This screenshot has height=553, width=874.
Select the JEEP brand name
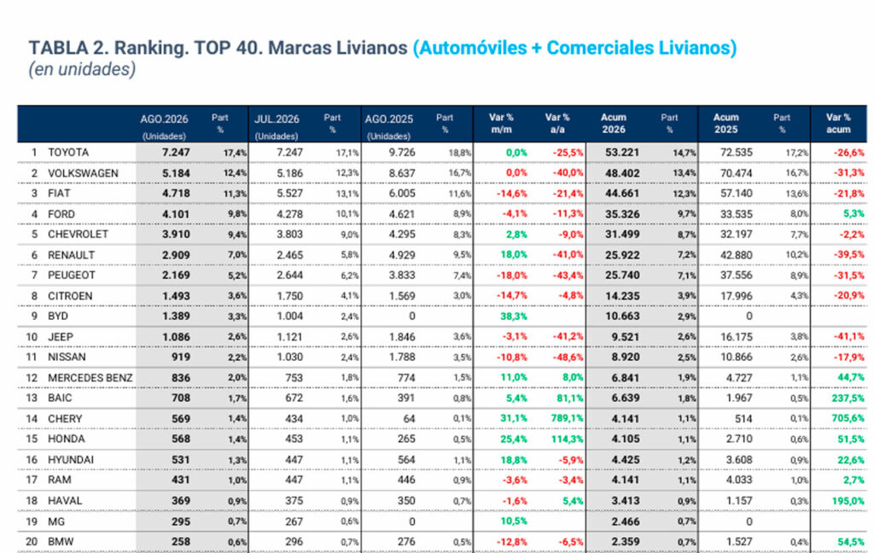[x=61, y=337]
